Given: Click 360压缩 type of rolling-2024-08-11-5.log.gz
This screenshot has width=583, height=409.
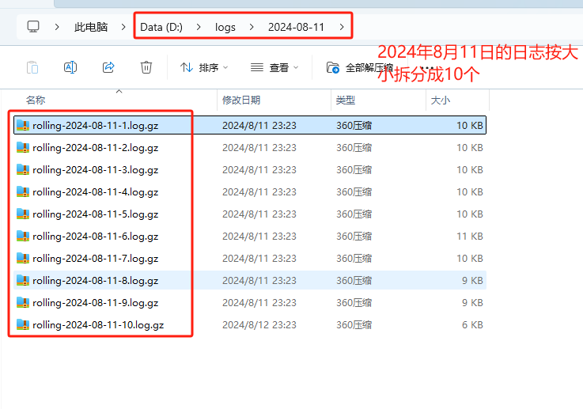Looking at the screenshot, I should click(354, 214).
